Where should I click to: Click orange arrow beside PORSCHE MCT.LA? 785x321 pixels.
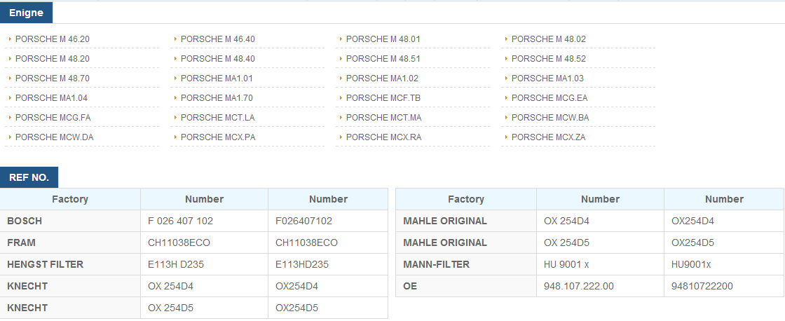tap(176, 117)
